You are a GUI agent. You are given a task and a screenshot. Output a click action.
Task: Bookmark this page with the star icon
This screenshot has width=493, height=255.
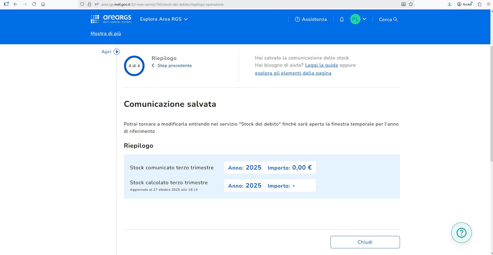411,4
